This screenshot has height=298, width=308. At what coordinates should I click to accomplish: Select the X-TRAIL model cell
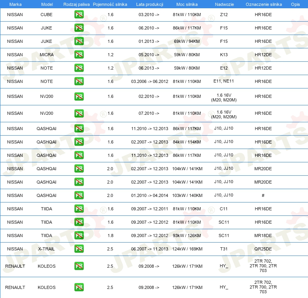pyautogui.click(x=46, y=249)
